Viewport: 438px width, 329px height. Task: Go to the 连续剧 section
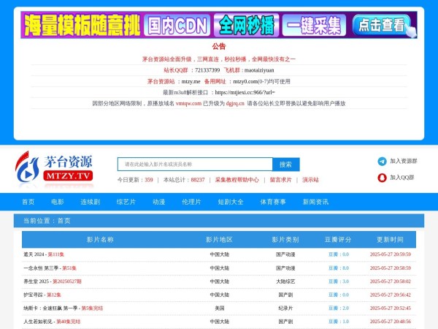90,202
